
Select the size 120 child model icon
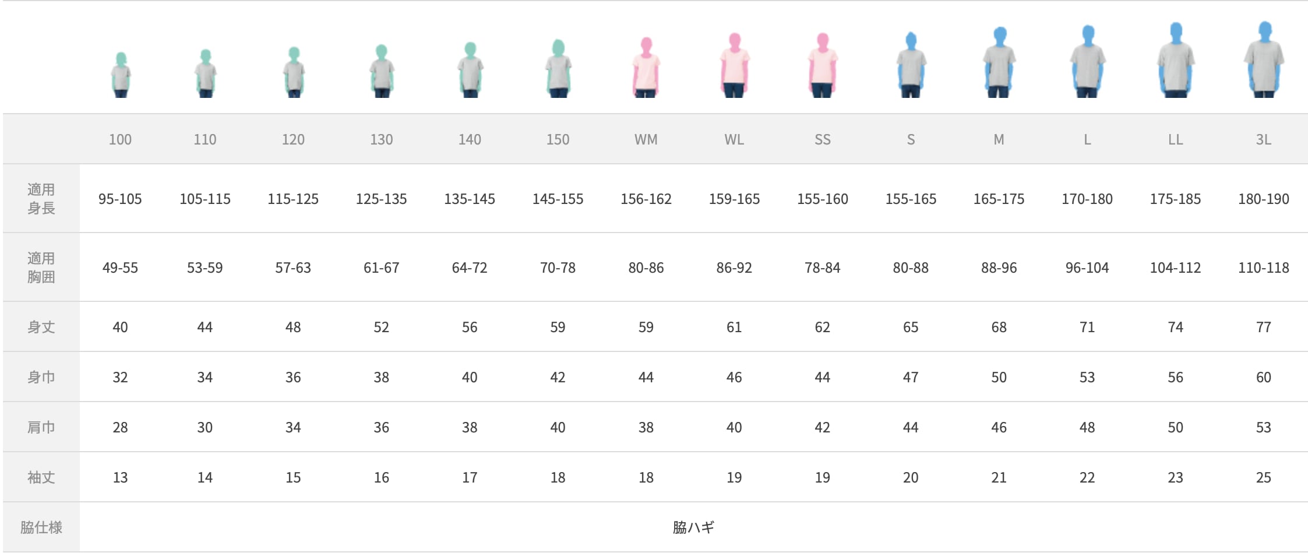click(x=294, y=72)
